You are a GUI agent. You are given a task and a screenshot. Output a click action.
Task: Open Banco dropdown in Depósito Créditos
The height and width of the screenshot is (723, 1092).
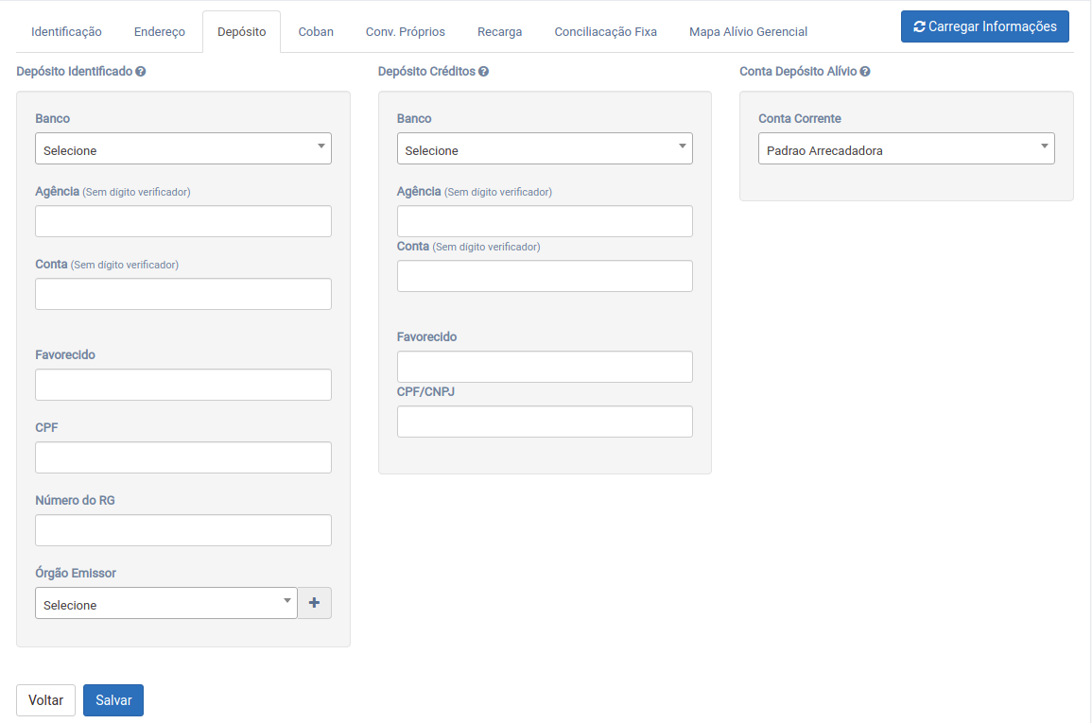(x=545, y=149)
